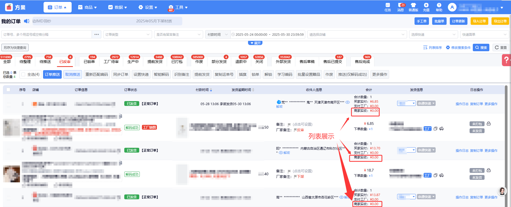
Task: Open the 订单类型 dropdown
Action: coord(127,34)
